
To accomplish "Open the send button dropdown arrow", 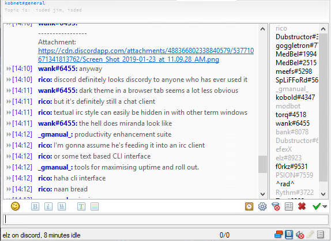I will click(325, 206).
